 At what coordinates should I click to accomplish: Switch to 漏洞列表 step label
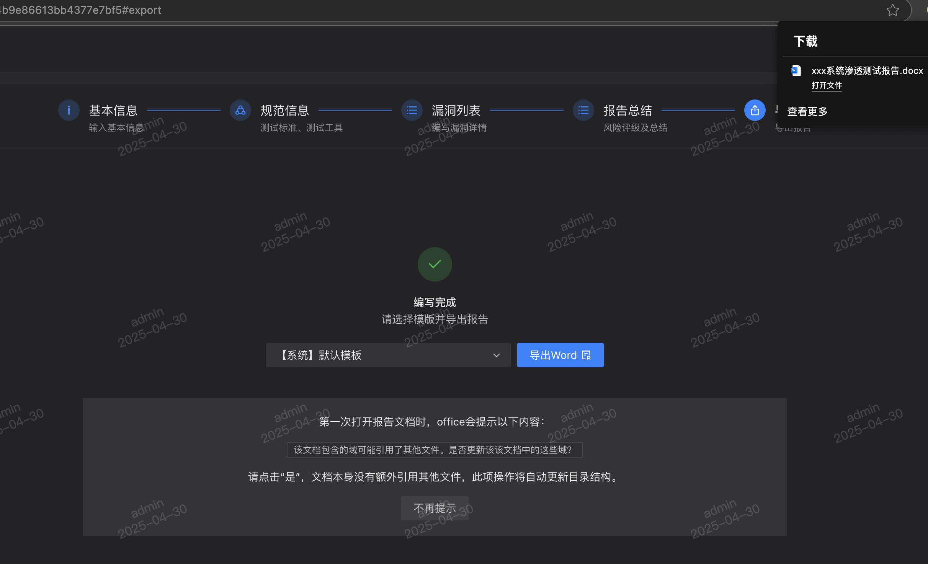click(x=456, y=111)
